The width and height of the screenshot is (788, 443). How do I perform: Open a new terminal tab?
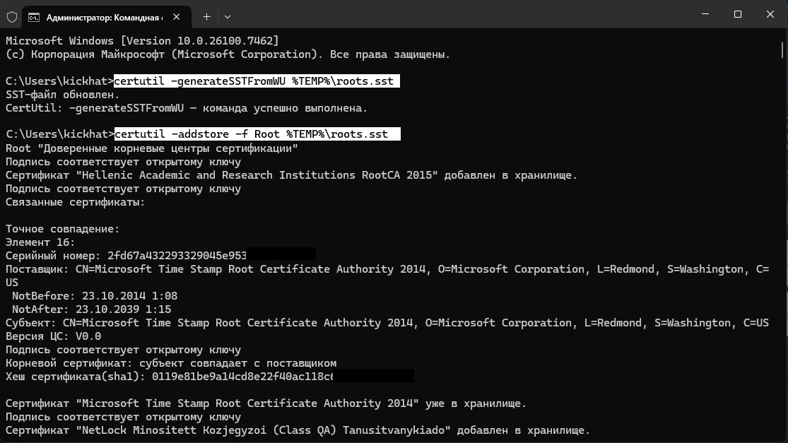(206, 17)
